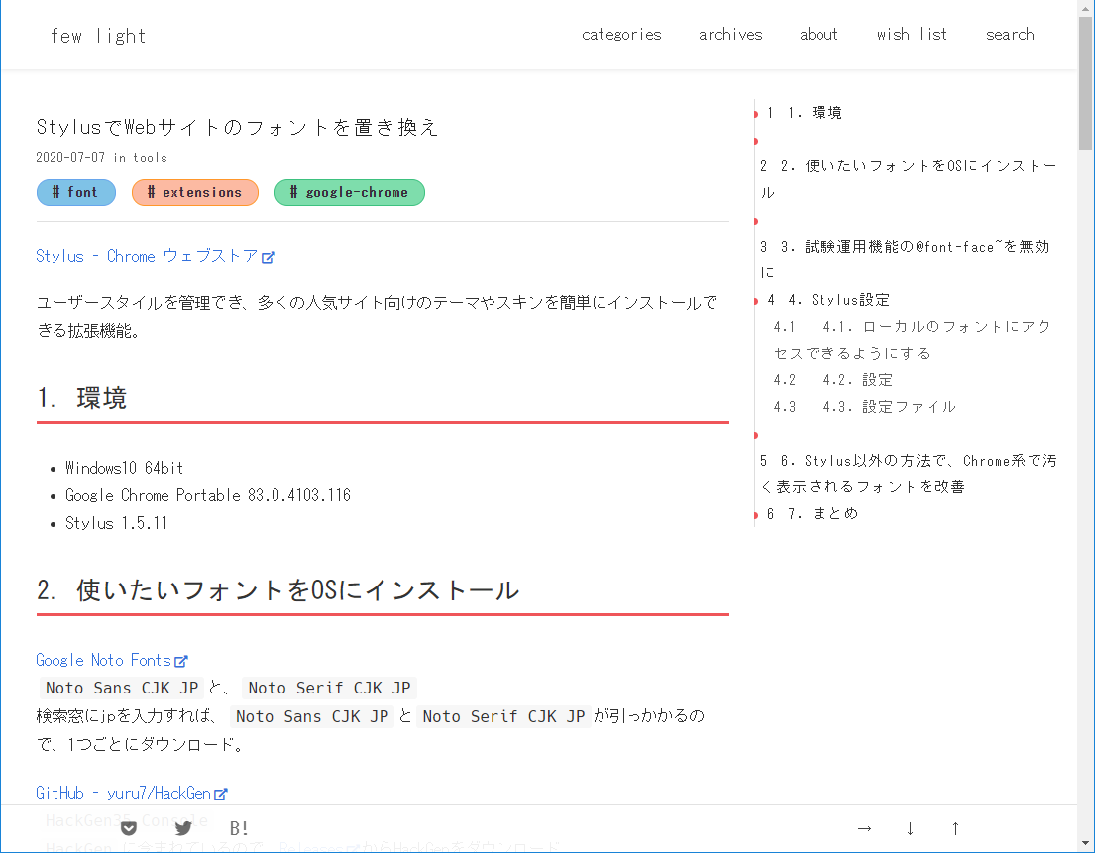Click the scrollbar down arrow
Screen dimensions: 1095x853
pos(1085,845)
